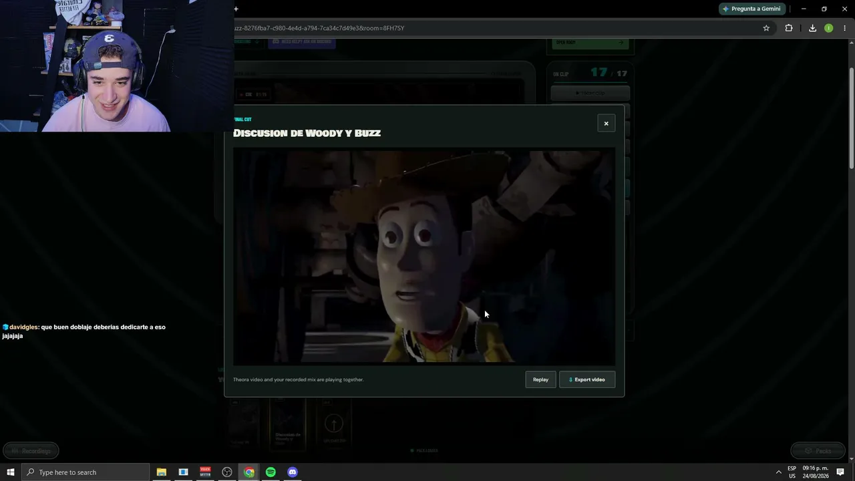Export the dubbed video
The height and width of the screenshot is (481, 855).
[x=587, y=379]
